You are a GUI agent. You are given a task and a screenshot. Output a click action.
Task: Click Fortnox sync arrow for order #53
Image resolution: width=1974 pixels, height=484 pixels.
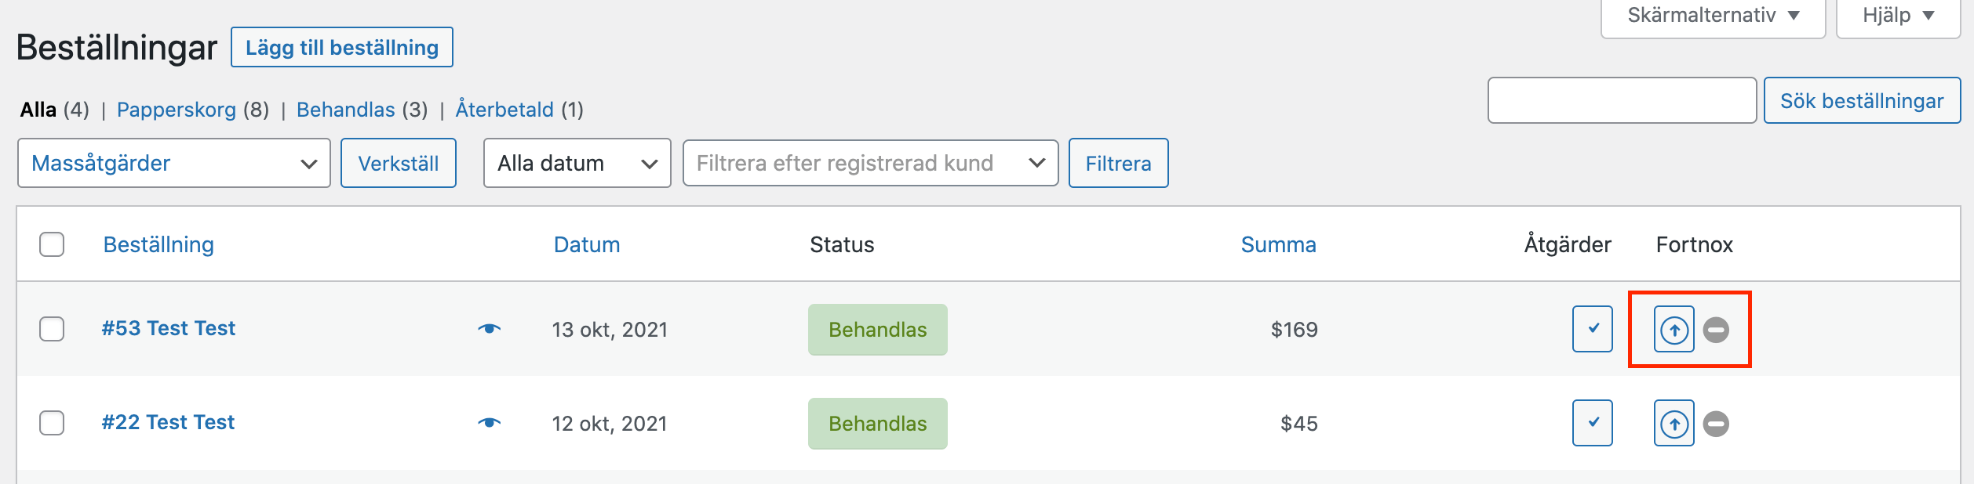click(1674, 330)
